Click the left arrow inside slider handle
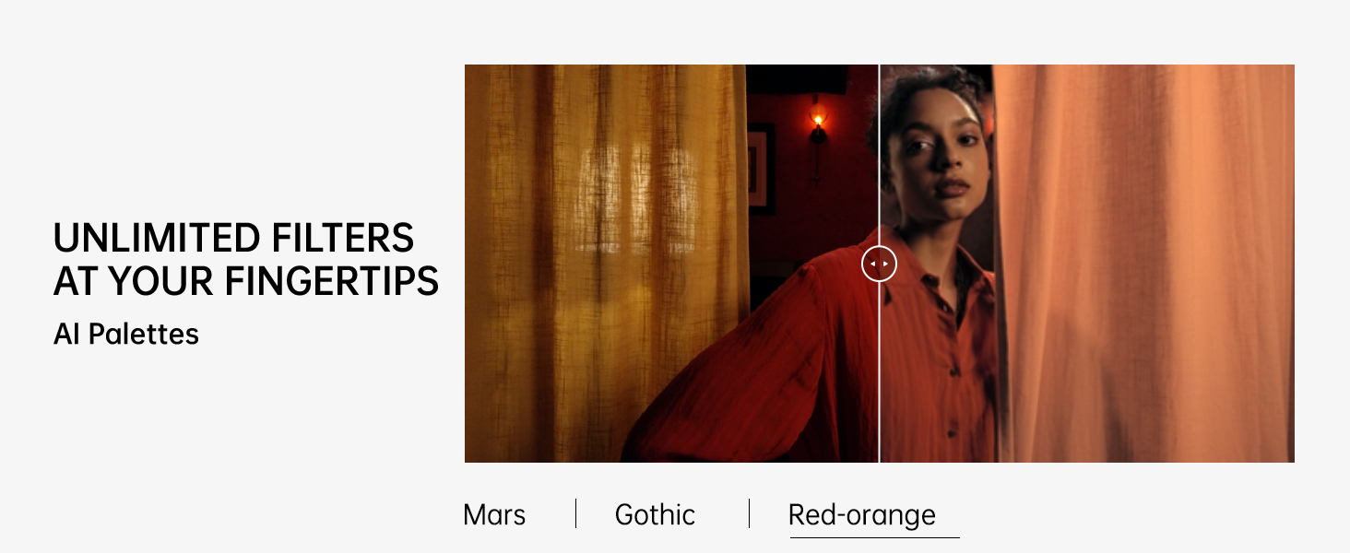Screen dimensions: 1350x553 click(x=872, y=265)
